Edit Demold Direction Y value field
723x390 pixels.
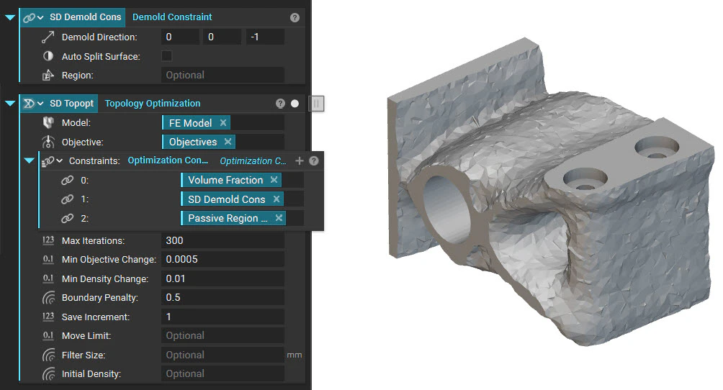point(222,37)
